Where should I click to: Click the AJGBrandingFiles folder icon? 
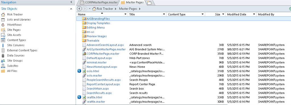[84, 19]
